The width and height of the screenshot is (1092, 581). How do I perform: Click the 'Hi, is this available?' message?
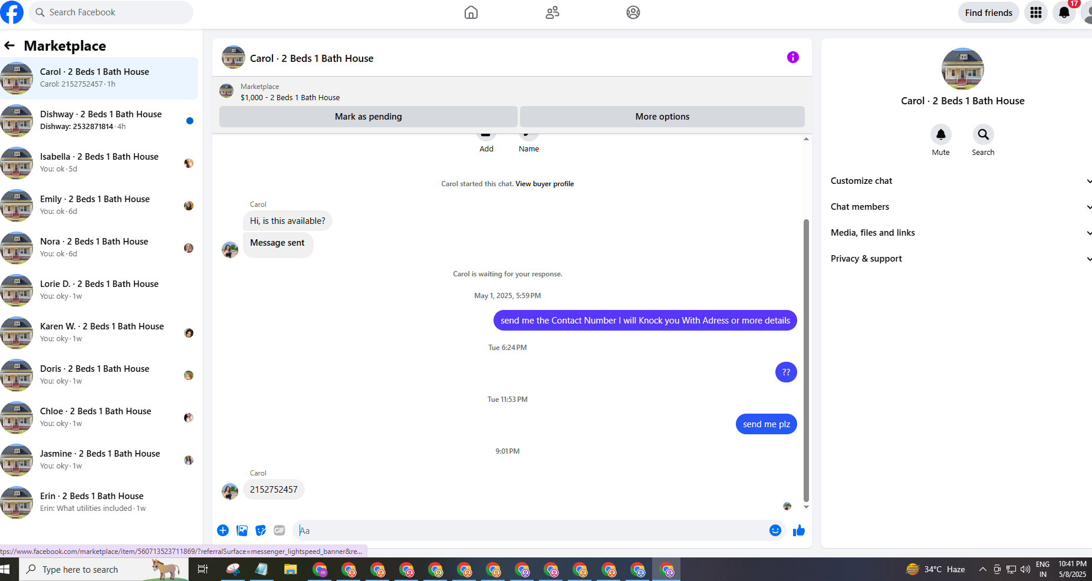(288, 221)
